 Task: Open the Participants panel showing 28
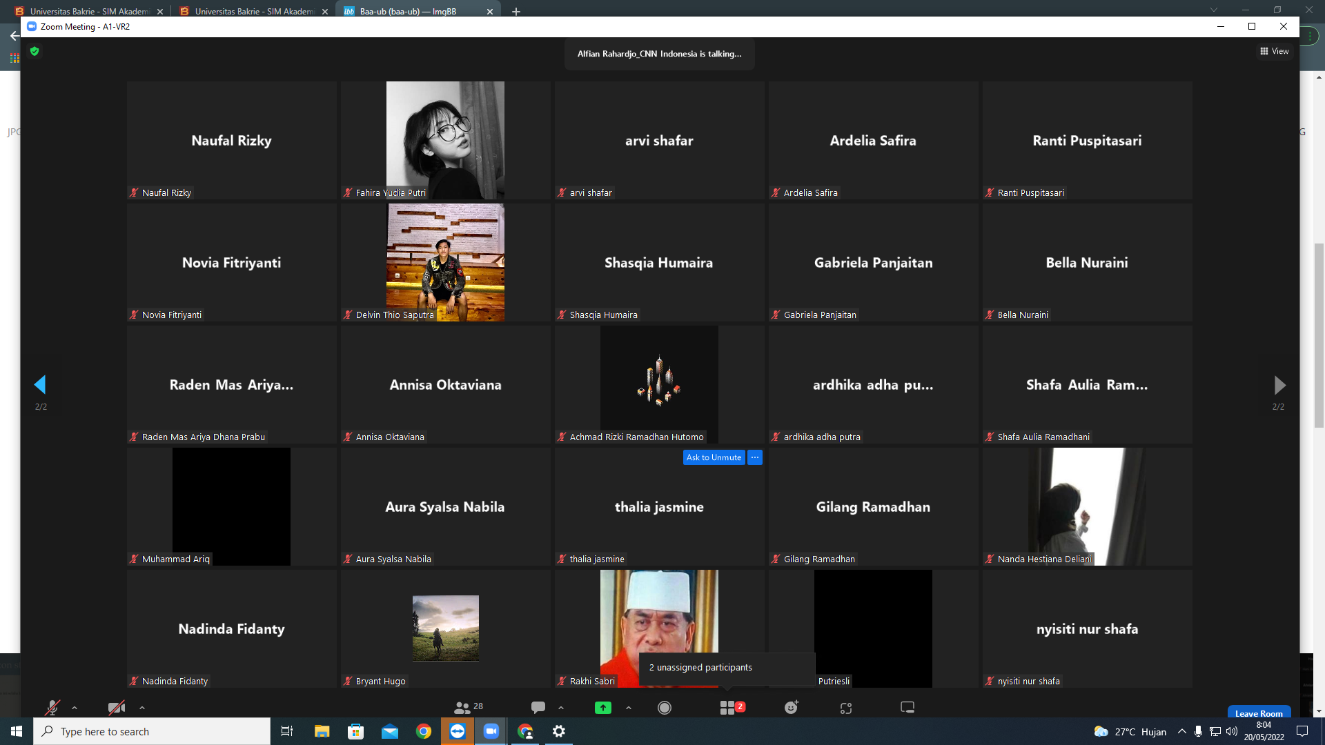[469, 707]
